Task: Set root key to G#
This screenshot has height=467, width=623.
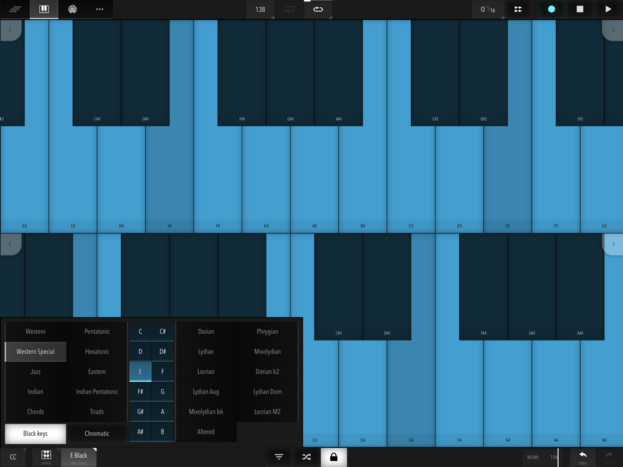Action: pyautogui.click(x=140, y=412)
